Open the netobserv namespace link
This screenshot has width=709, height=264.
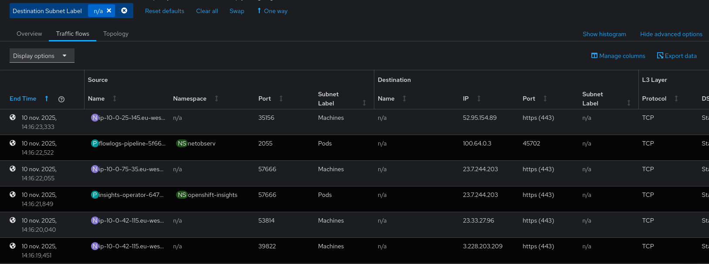pos(201,143)
